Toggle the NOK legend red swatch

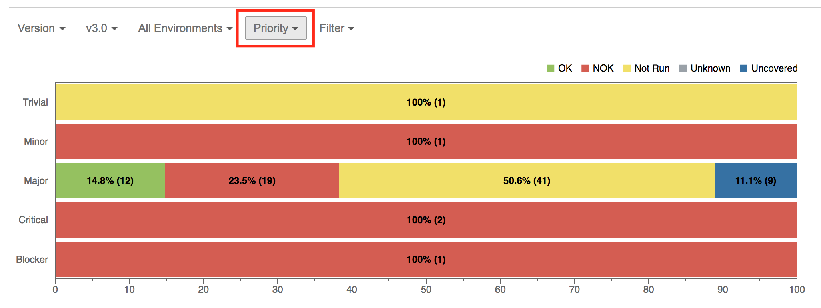click(585, 68)
